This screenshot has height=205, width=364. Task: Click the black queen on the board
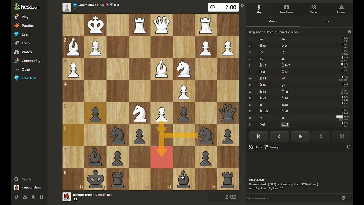[227, 113]
